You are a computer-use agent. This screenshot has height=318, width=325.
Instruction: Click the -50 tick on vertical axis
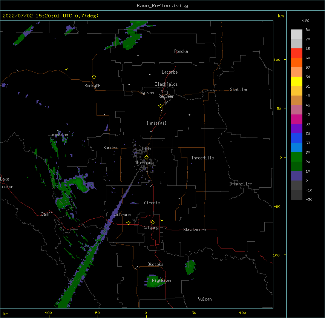pos(276,206)
